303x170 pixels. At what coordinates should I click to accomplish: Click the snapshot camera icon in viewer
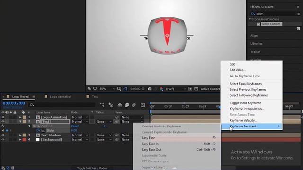click(150, 89)
